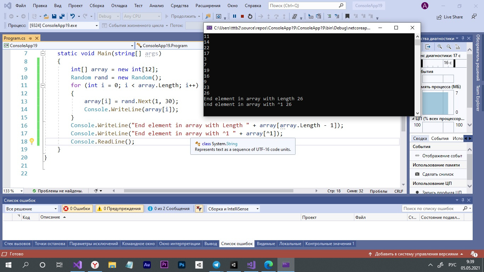Click the lightbulb quick actions icon at line 18
484x272 pixels.
point(32,141)
